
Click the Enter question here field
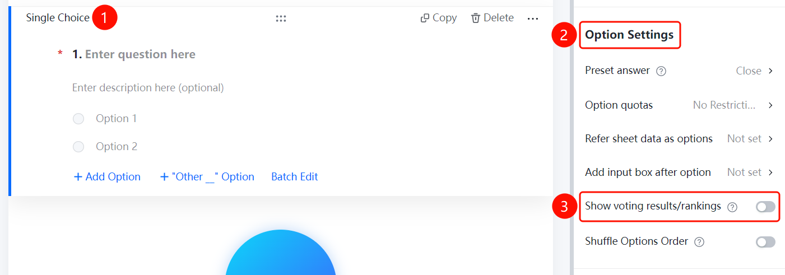[x=140, y=54]
